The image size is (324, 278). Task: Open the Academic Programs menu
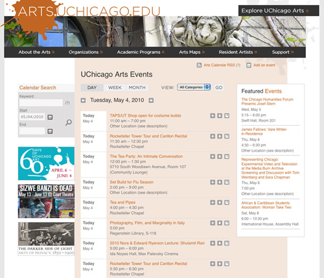[141, 52]
